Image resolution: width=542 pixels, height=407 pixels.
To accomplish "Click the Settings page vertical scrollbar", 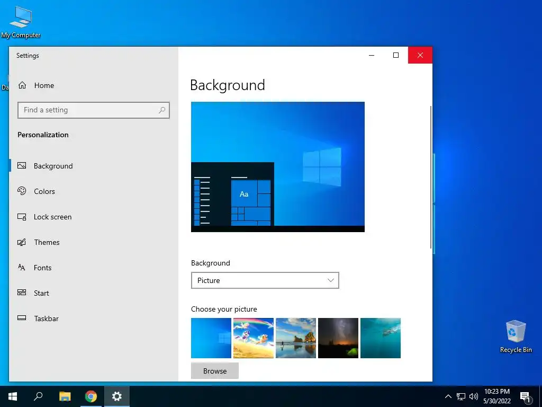I will [x=431, y=177].
